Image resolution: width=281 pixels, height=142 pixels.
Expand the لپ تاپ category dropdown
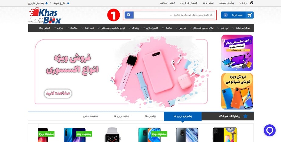(x=223, y=28)
